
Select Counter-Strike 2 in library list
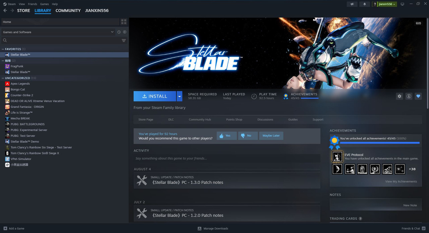(x=22, y=95)
